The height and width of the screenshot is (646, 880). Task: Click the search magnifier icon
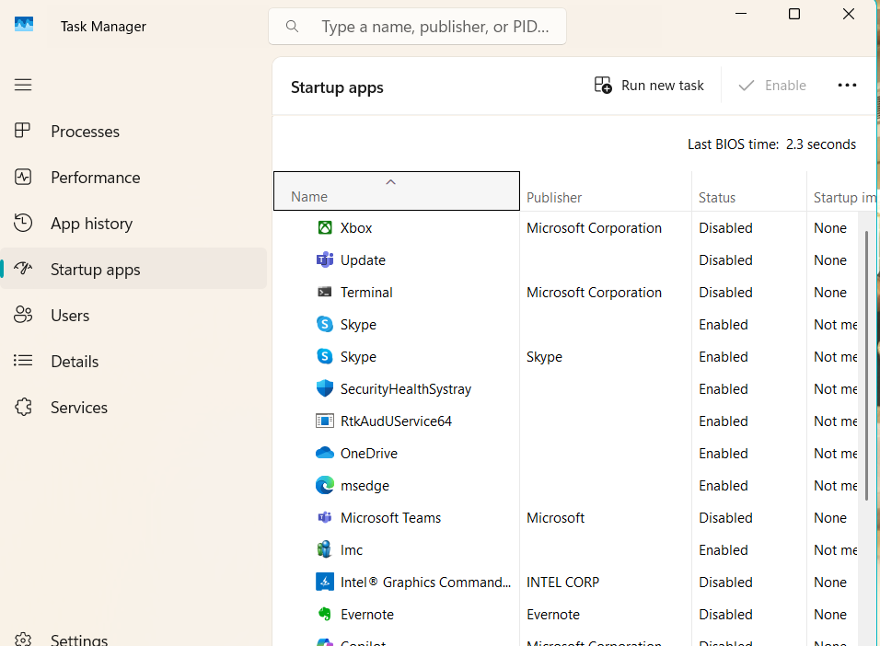pos(292,27)
